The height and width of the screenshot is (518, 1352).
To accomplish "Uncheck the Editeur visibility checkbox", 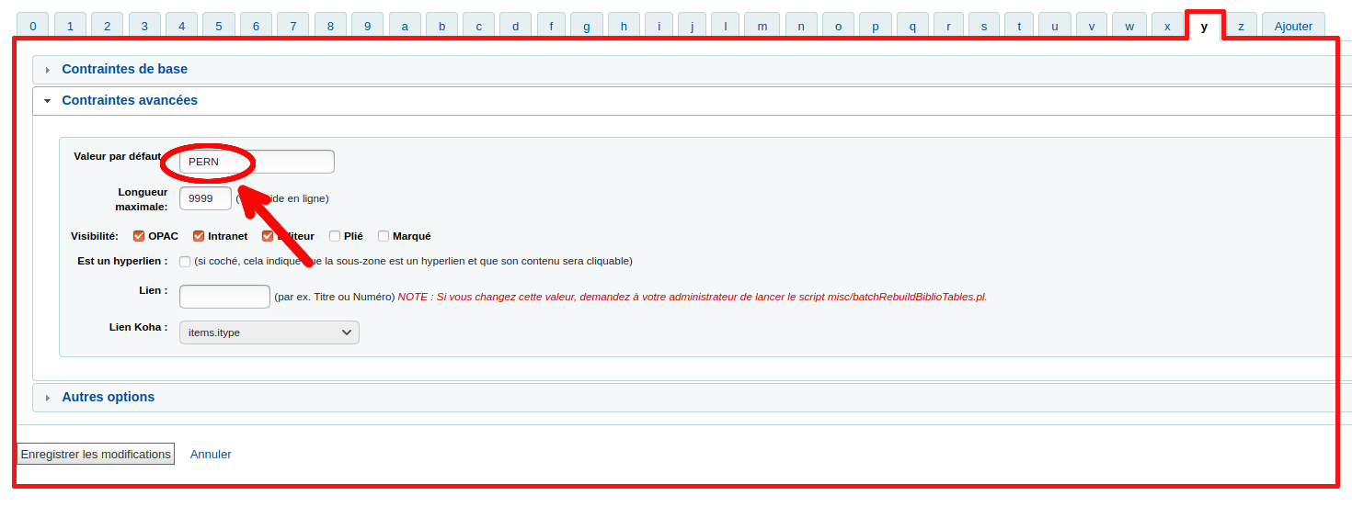I will click(268, 236).
